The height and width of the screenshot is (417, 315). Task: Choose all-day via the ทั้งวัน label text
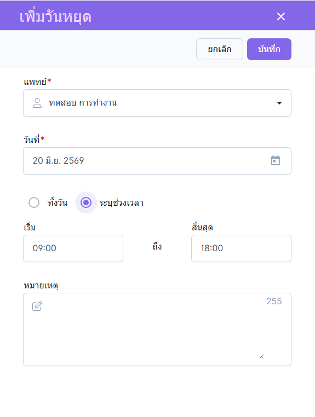58,202
